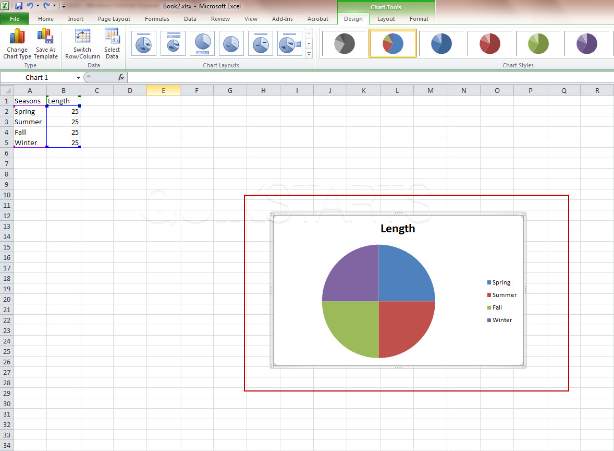614x451 pixels.
Task: Switch to the Add-Ins tab
Action: coord(283,19)
